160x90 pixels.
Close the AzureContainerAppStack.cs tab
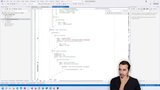68,7
